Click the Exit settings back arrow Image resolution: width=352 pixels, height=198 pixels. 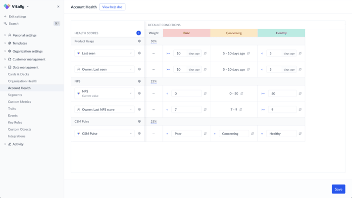(5, 16)
